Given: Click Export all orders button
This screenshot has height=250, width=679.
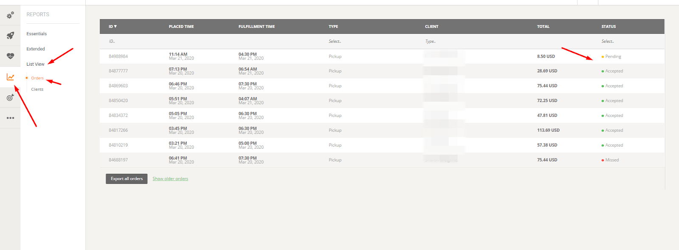Looking at the screenshot, I should point(126,179).
